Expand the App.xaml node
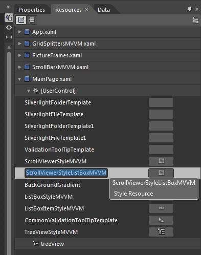Viewport: 201px width, 255px height. pyautogui.click(x=19, y=32)
